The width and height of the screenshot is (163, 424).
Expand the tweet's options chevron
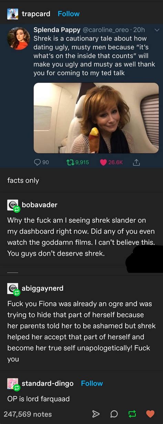[157, 30]
